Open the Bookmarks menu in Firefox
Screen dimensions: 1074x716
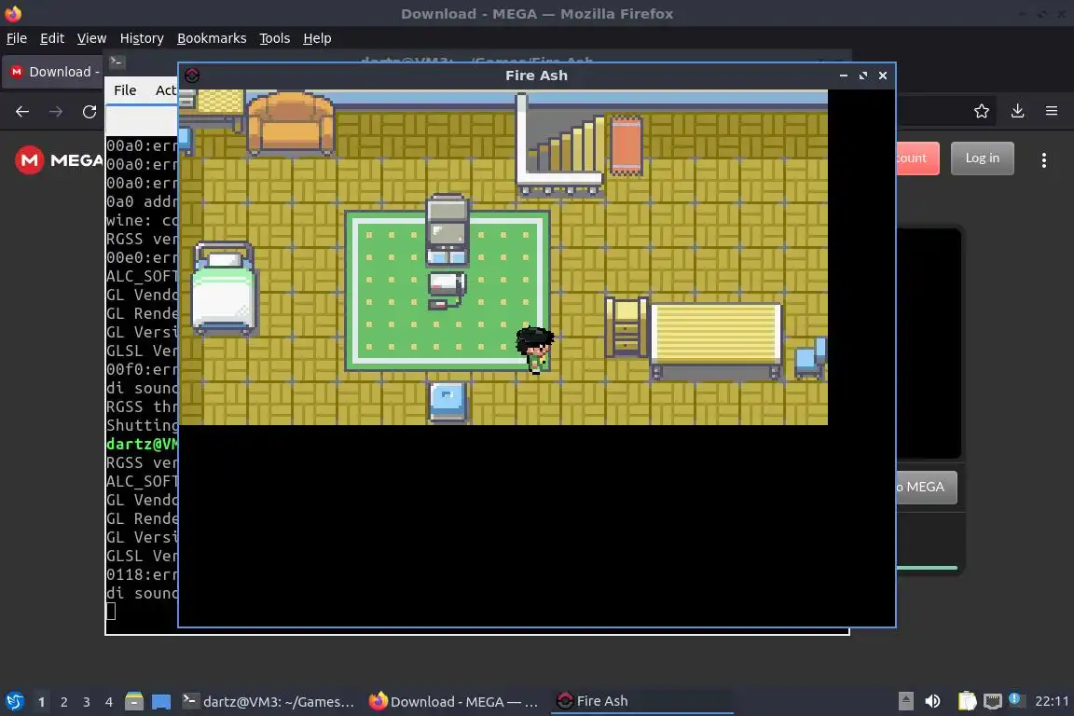click(212, 38)
